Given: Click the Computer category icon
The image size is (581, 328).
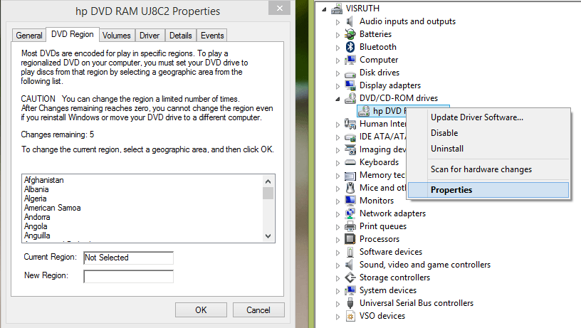Looking at the screenshot, I should pyautogui.click(x=350, y=60).
